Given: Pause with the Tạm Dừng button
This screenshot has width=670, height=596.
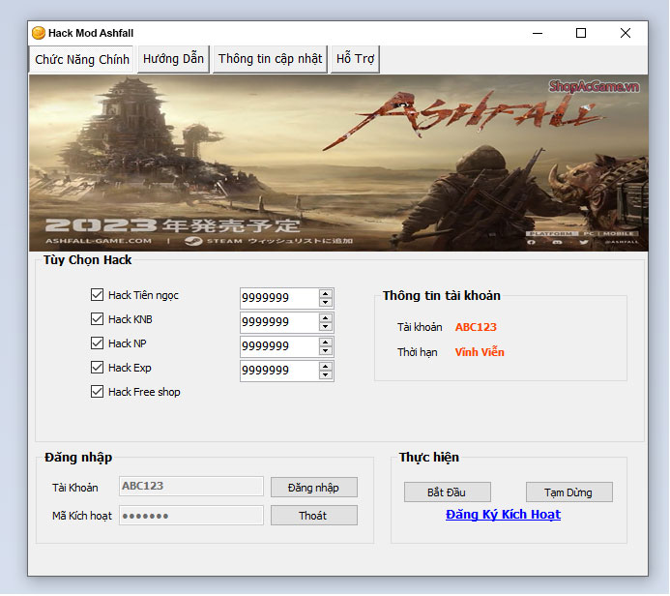Looking at the screenshot, I should (569, 492).
